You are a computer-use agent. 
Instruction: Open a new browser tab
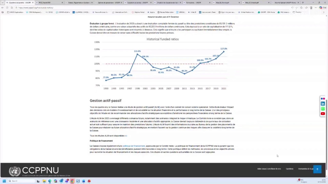[303, 3]
